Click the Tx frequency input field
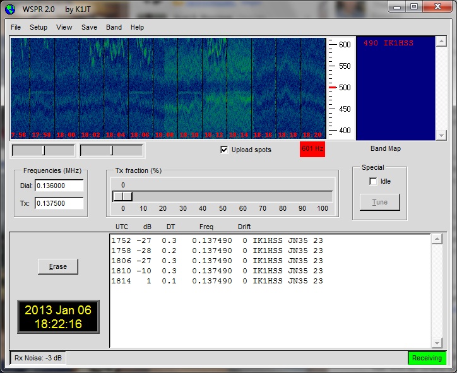Screen dimensions: 457x373 pyautogui.click(x=59, y=203)
